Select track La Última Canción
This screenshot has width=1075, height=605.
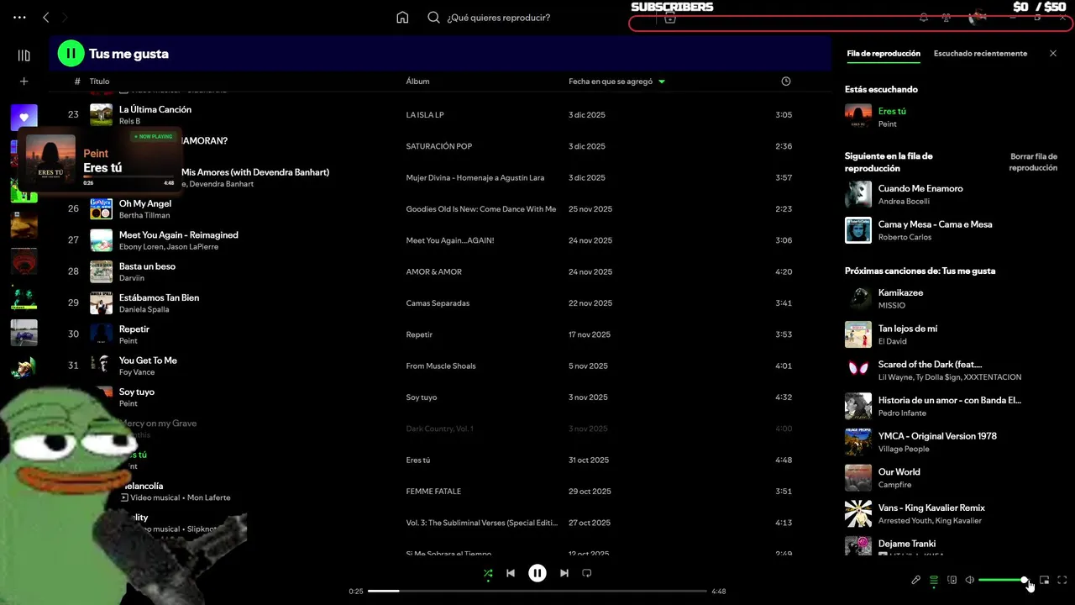[155, 109]
